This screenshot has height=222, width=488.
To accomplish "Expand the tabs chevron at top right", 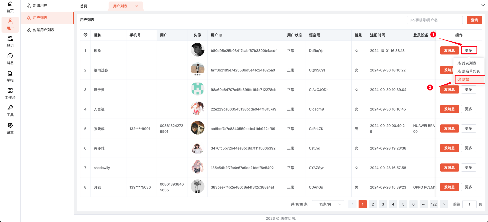I will point(483,5).
